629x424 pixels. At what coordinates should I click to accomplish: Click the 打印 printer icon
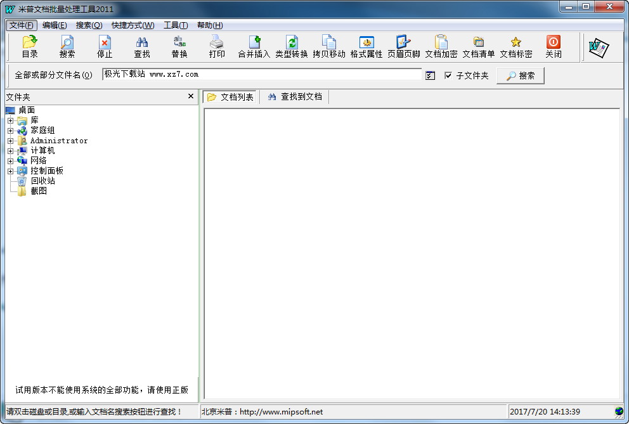[x=217, y=46]
